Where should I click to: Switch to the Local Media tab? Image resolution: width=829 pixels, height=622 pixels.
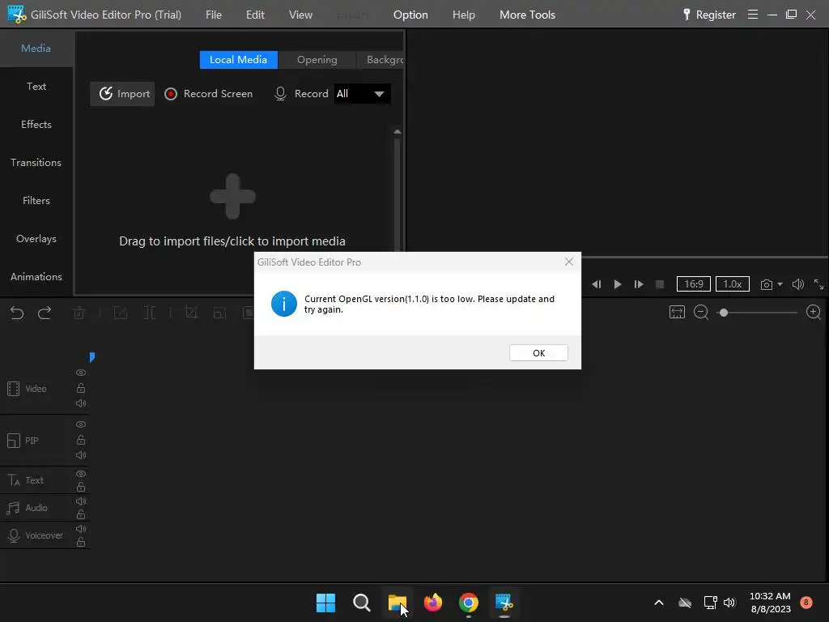pyautogui.click(x=239, y=60)
